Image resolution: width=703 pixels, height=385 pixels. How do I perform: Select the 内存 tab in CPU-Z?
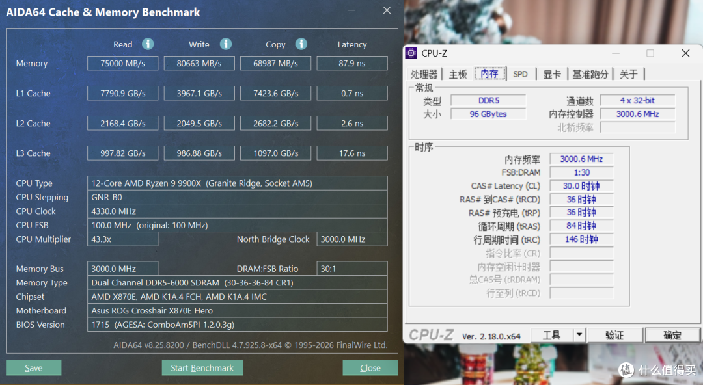click(489, 74)
